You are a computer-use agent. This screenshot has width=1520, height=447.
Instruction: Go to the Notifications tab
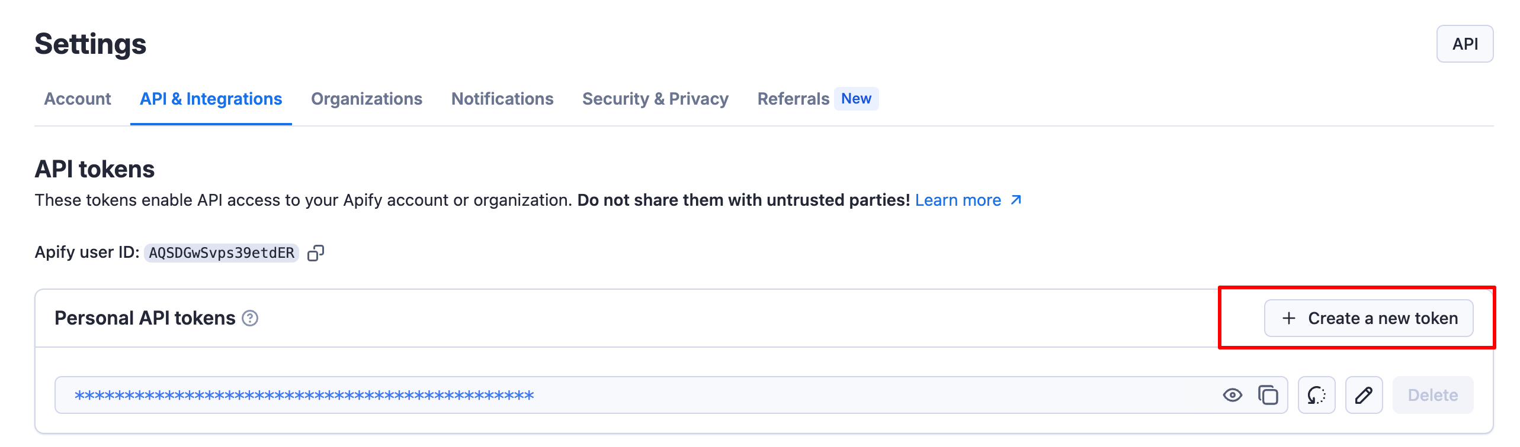pyautogui.click(x=502, y=99)
